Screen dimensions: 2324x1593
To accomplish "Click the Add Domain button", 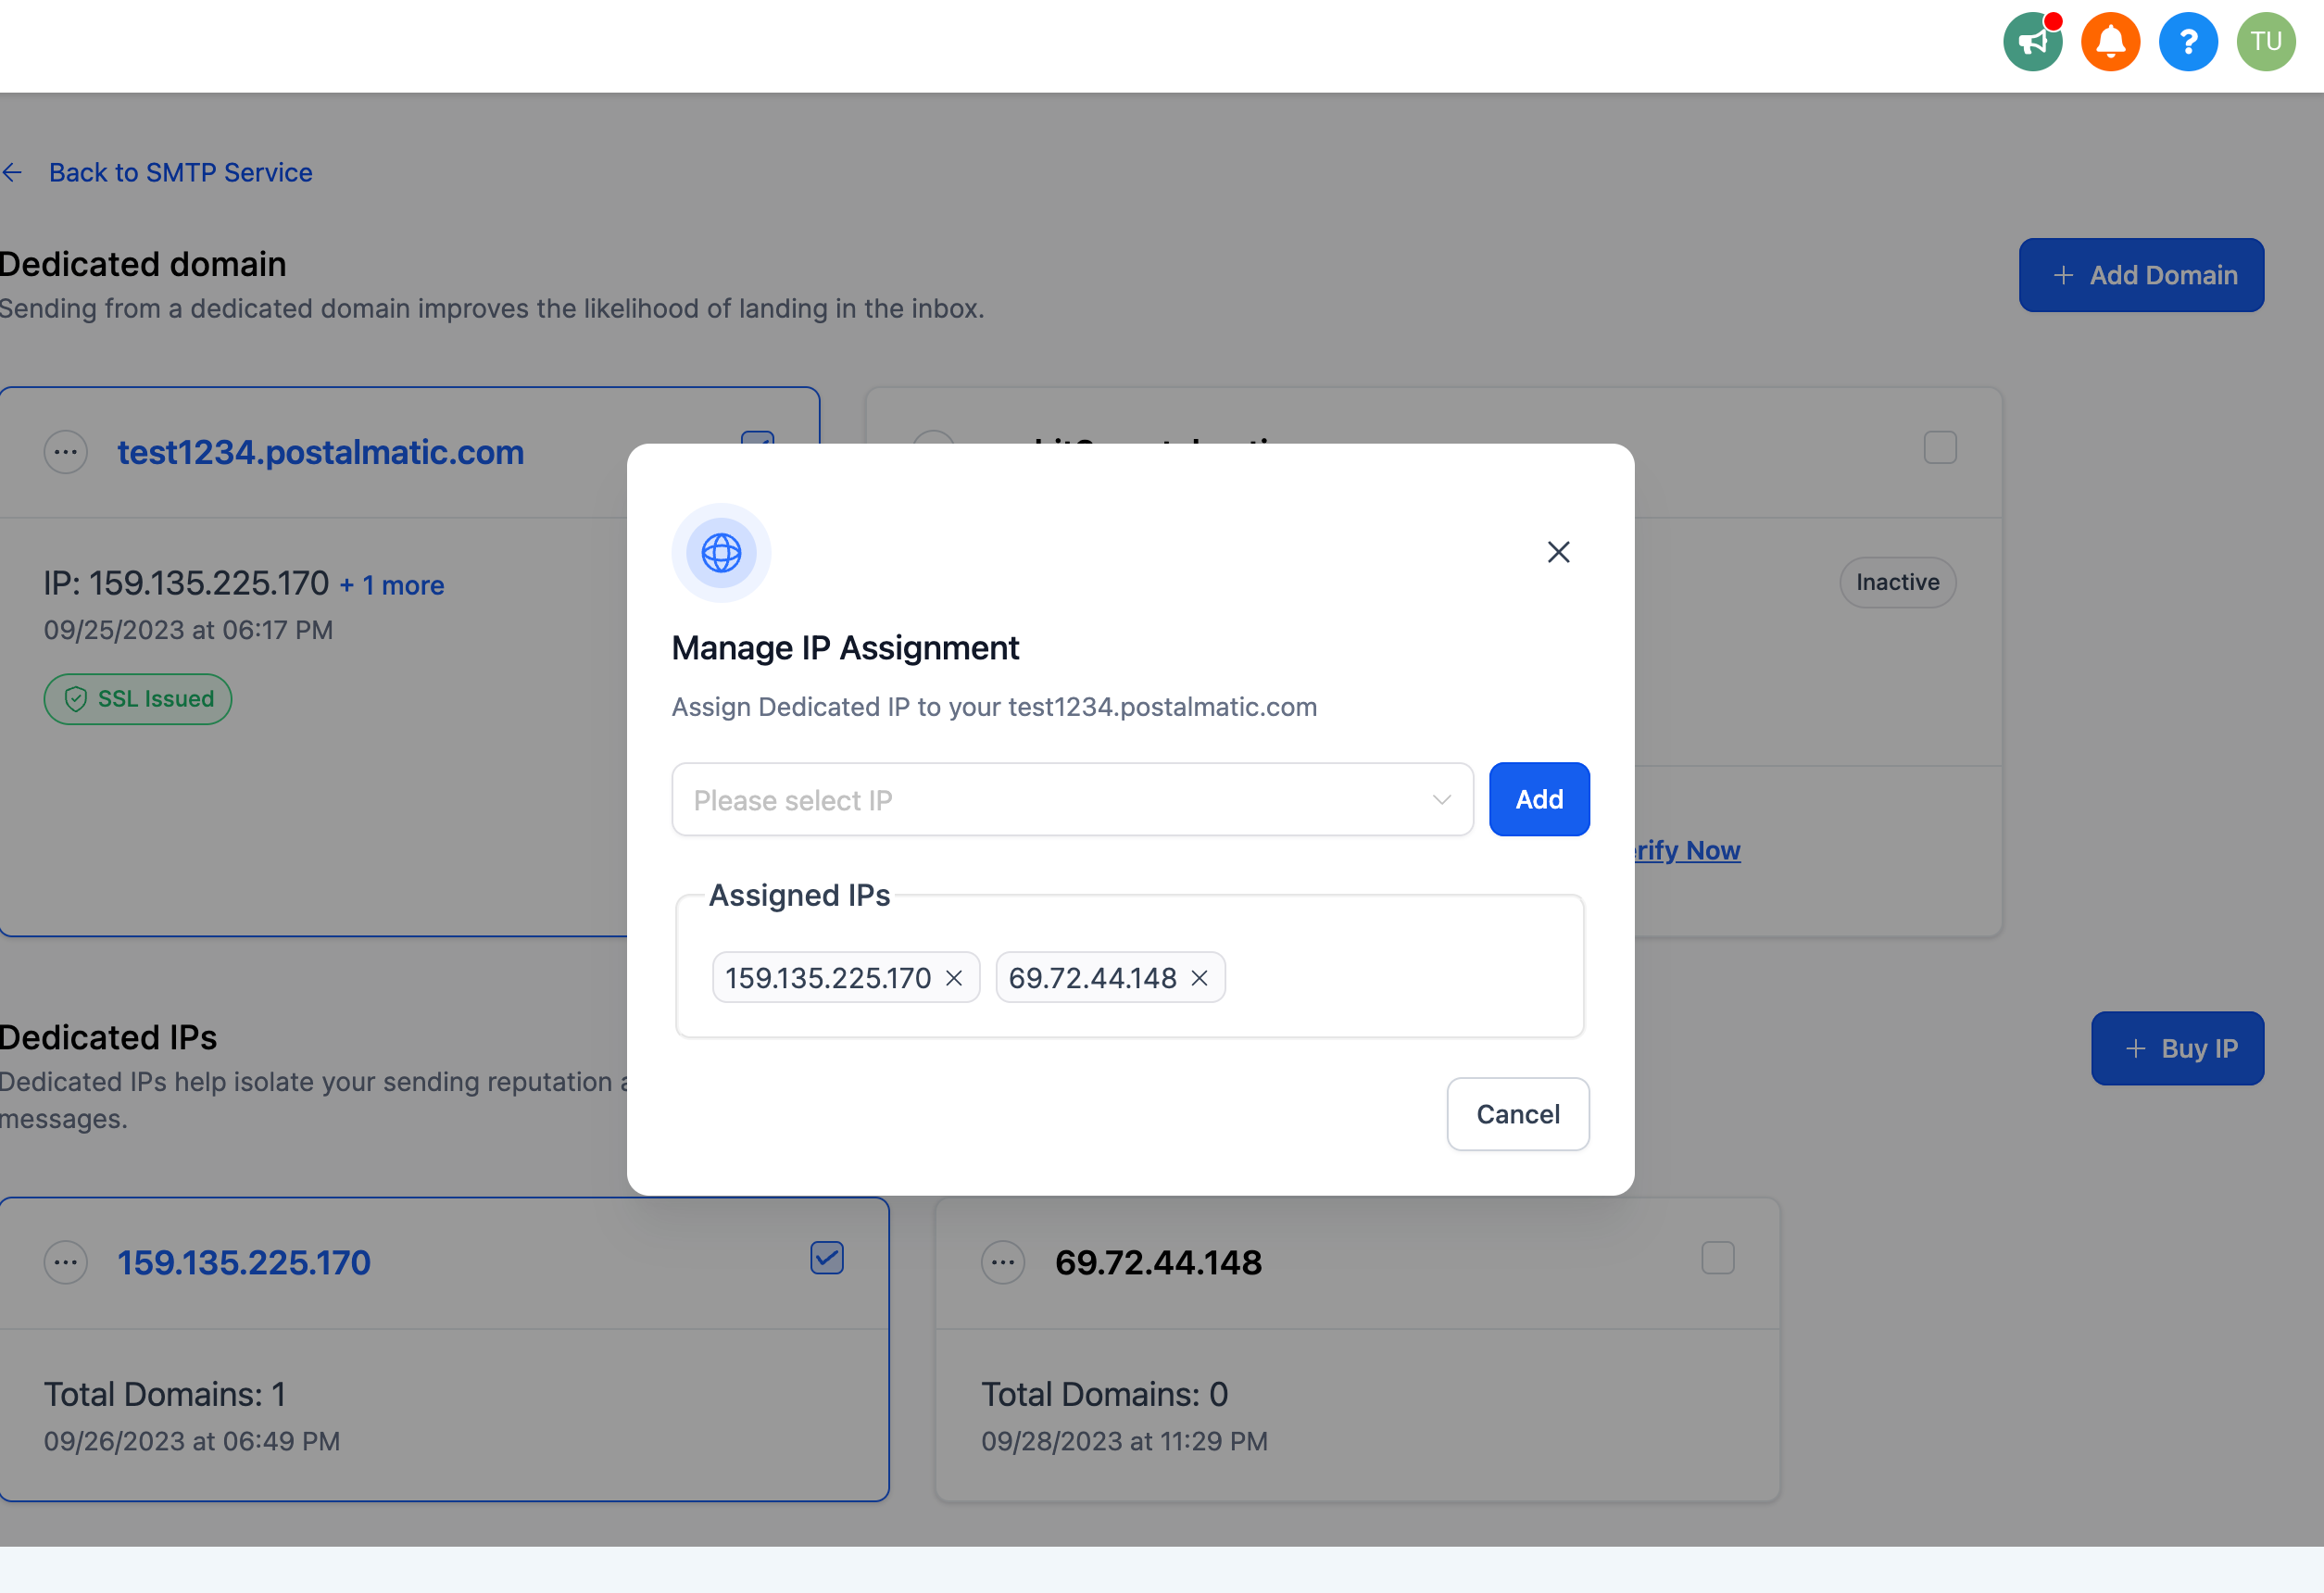I will coord(2141,275).
